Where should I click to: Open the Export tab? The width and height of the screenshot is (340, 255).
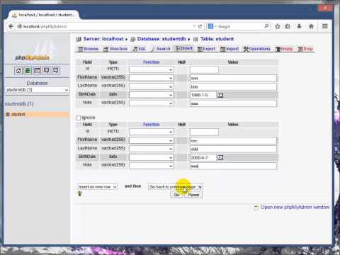(206, 49)
